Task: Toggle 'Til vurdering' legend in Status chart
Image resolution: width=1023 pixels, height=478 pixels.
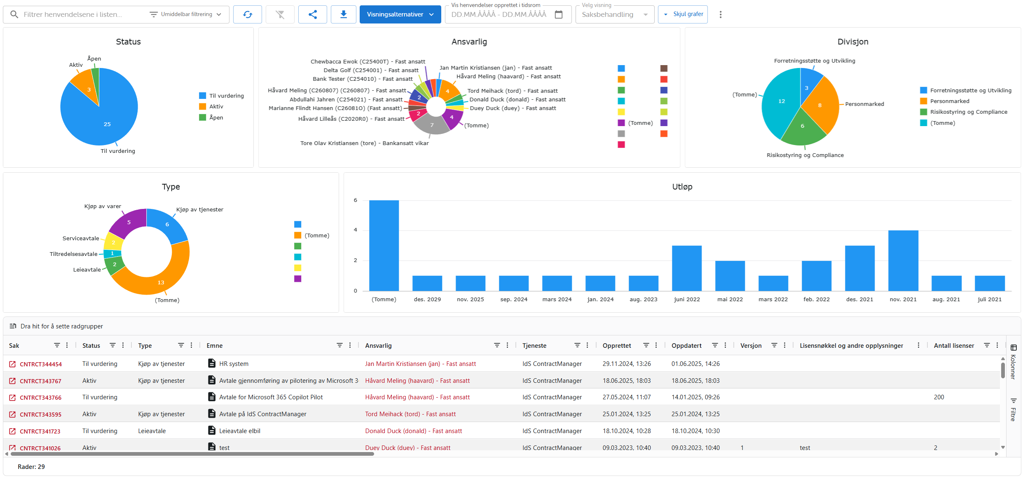Action: tap(222, 96)
